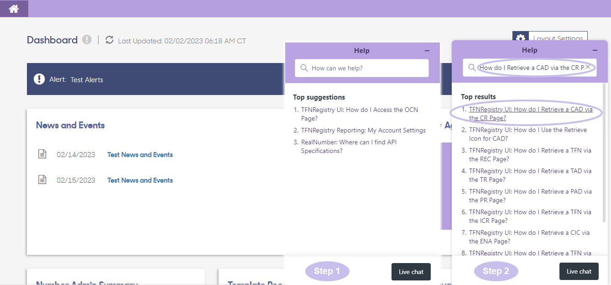Screen dimensions: 611x285
Task: Click the Alert exclamation circle icon
Action: click(x=39, y=79)
